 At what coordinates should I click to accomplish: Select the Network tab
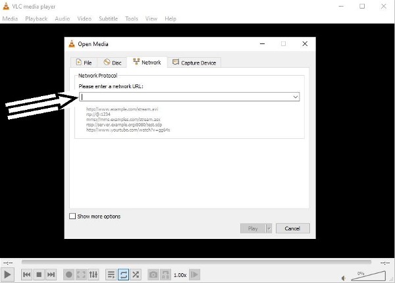point(147,62)
